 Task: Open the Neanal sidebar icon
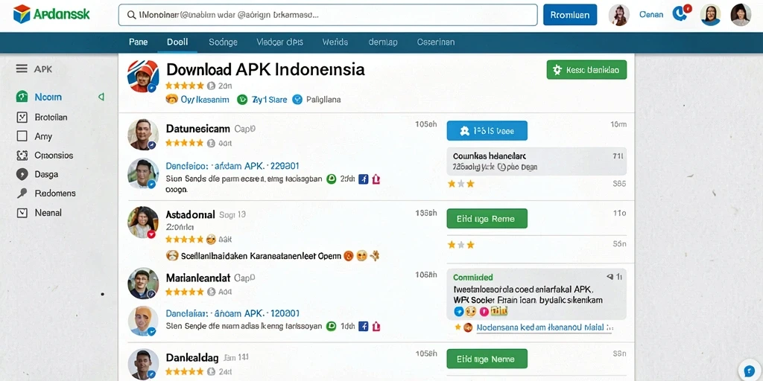[x=22, y=213]
